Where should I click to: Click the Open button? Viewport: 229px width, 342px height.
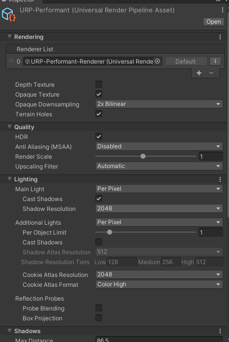214,22
